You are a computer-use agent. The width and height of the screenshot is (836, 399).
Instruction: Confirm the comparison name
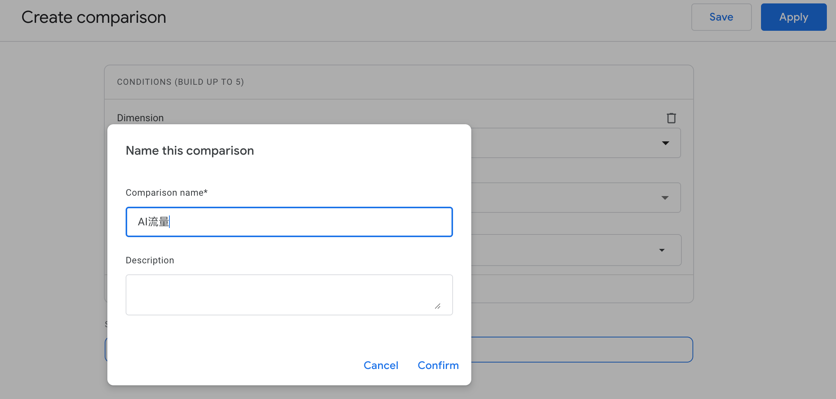(x=438, y=365)
